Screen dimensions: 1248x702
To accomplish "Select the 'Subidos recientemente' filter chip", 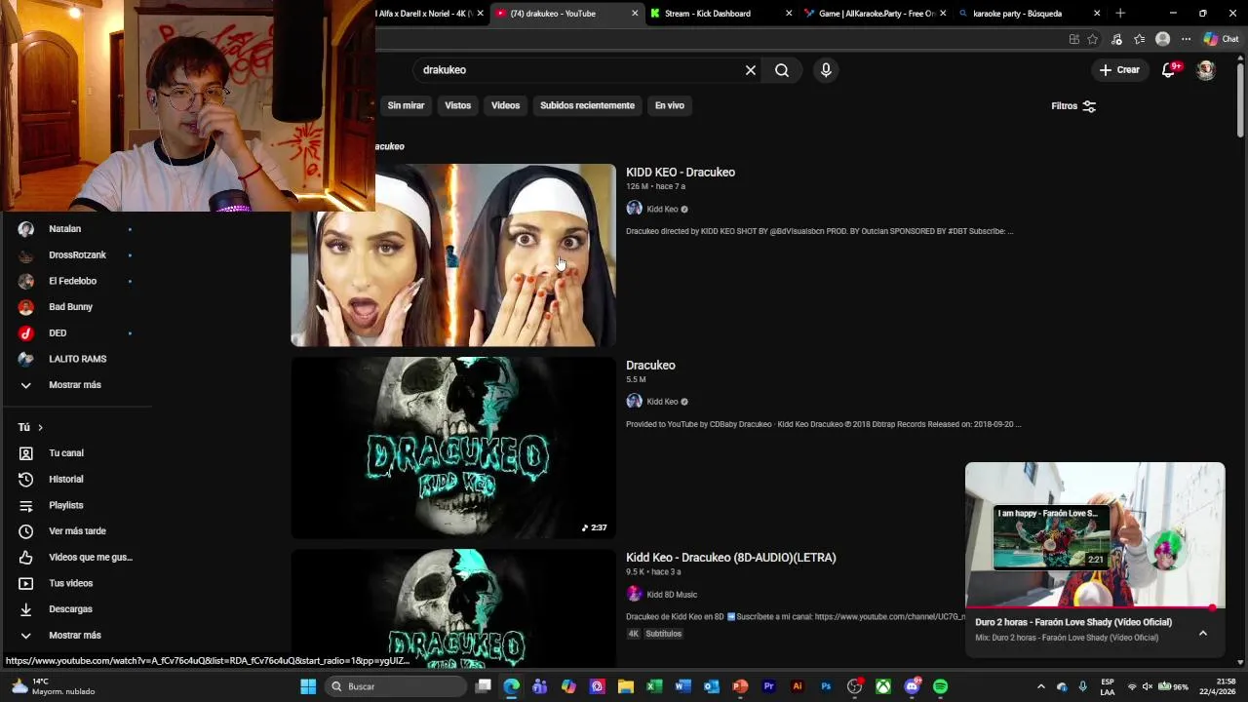I will point(587,105).
